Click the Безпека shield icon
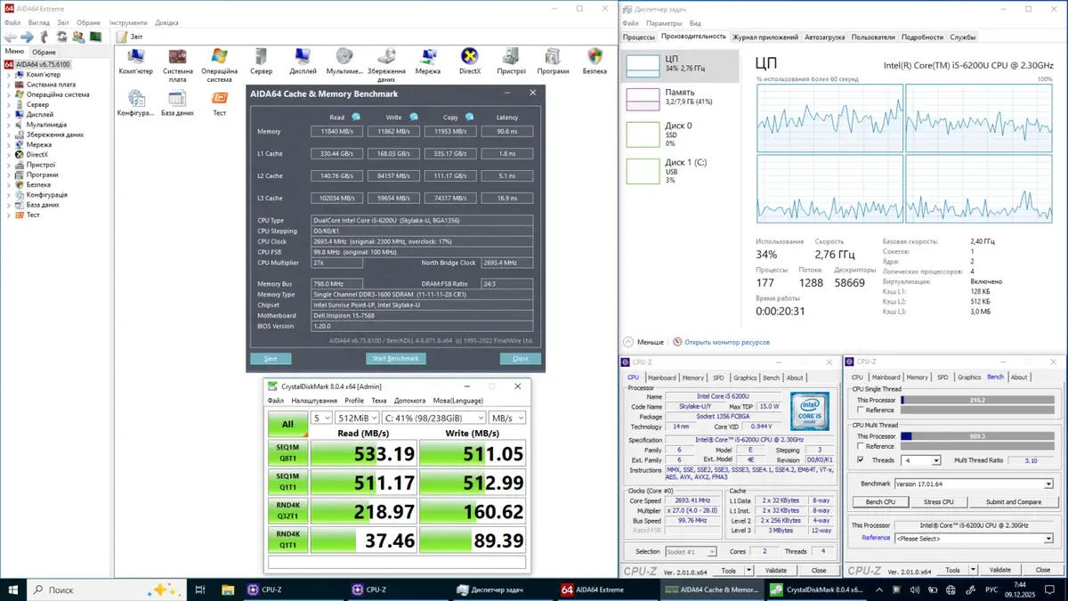1068x601 pixels. tap(595, 60)
